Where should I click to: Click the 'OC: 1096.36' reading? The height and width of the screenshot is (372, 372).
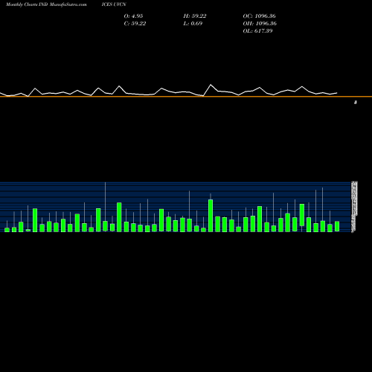(x=259, y=16)
